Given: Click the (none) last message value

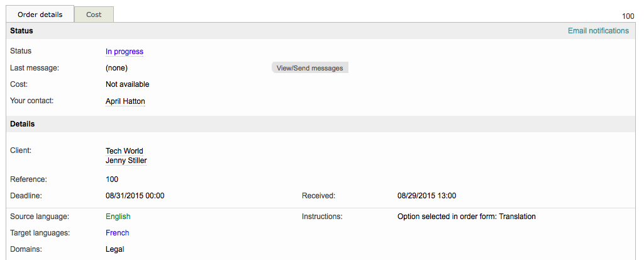Looking at the screenshot, I should [x=116, y=68].
